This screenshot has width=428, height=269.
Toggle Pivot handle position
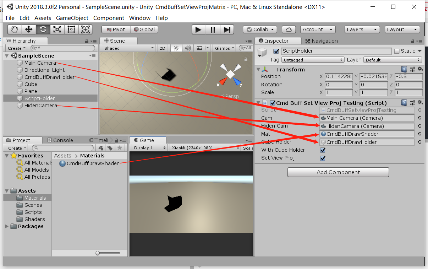click(116, 29)
